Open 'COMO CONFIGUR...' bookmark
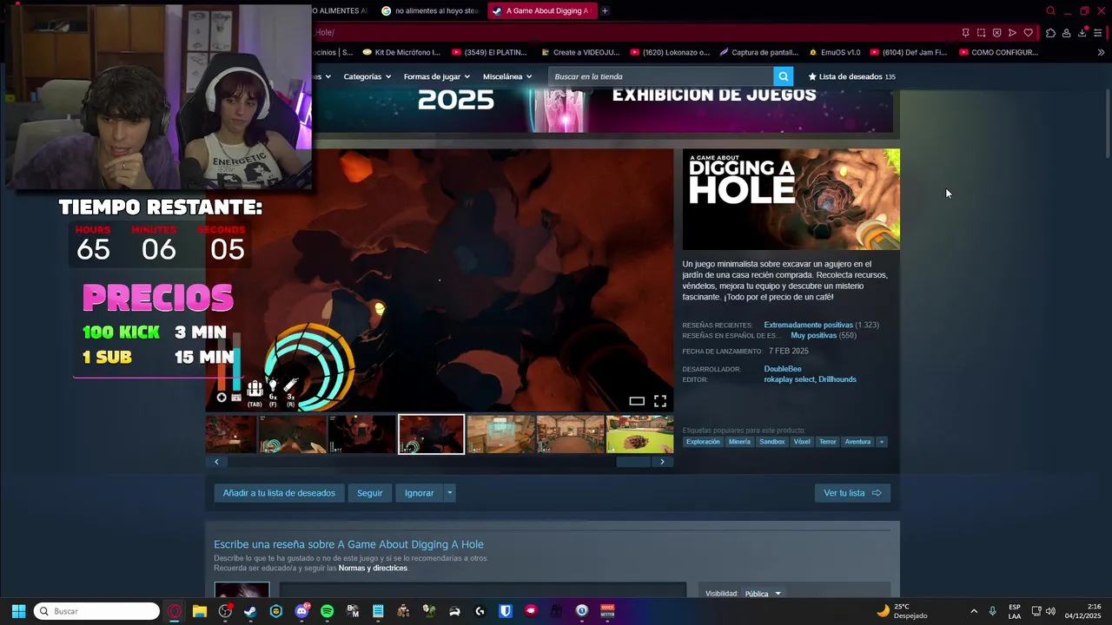 click(998, 52)
